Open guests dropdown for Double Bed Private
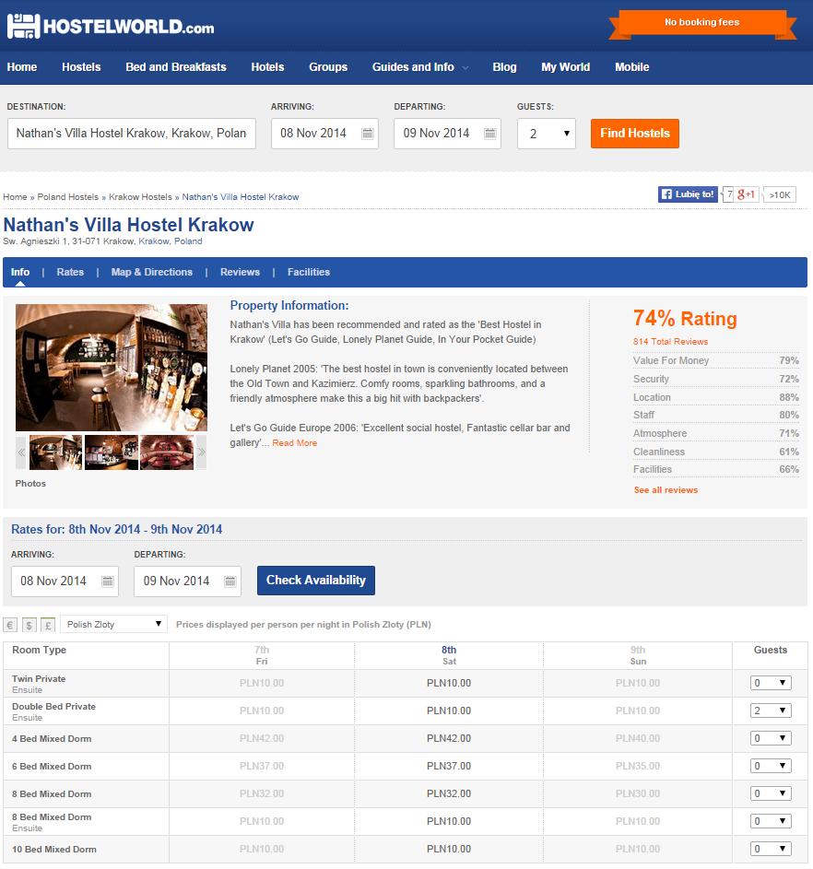This screenshot has height=869, width=813. tap(771, 710)
